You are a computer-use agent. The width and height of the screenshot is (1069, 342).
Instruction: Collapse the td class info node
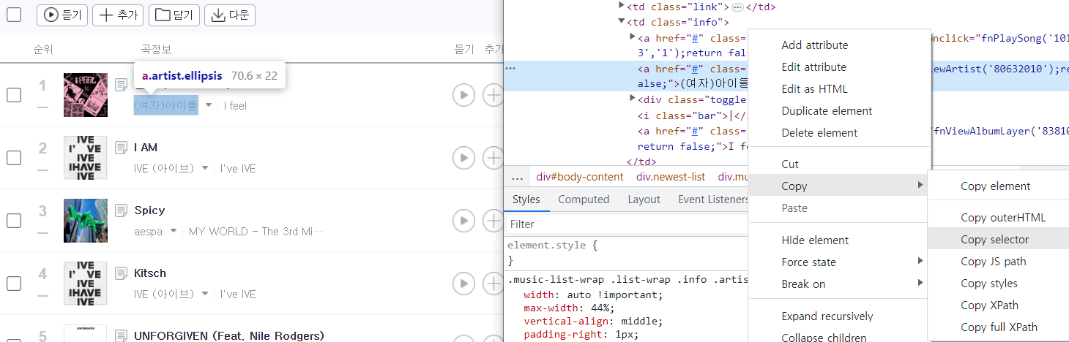[622, 22]
